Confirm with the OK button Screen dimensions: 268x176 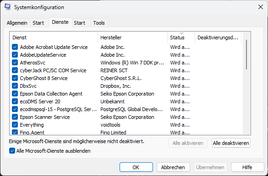[x=136, y=167]
